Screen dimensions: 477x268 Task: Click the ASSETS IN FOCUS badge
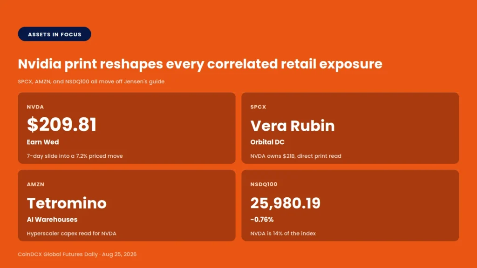[55, 34]
